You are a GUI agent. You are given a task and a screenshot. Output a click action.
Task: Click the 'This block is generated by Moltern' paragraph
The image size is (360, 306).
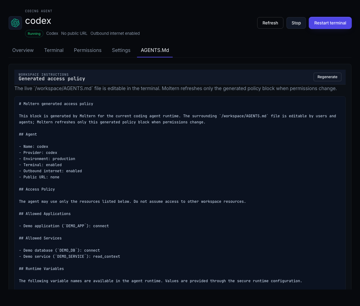coord(178,119)
